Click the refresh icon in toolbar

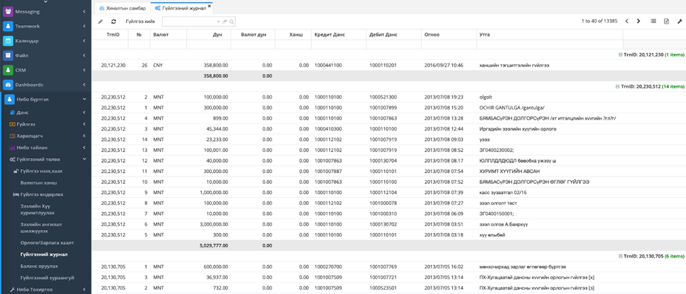point(113,21)
